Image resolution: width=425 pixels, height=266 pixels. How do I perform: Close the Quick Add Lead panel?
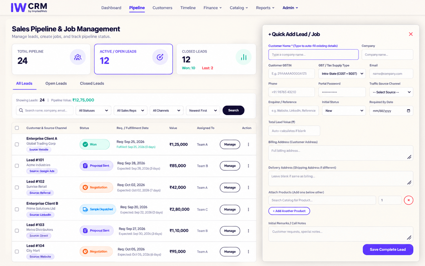411,34
